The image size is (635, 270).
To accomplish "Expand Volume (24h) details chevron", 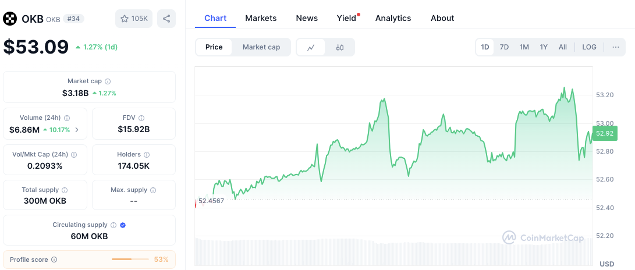I will tap(77, 130).
